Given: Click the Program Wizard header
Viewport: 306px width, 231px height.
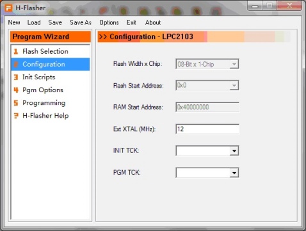Looking at the screenshot, I should [x=51, y=36].
